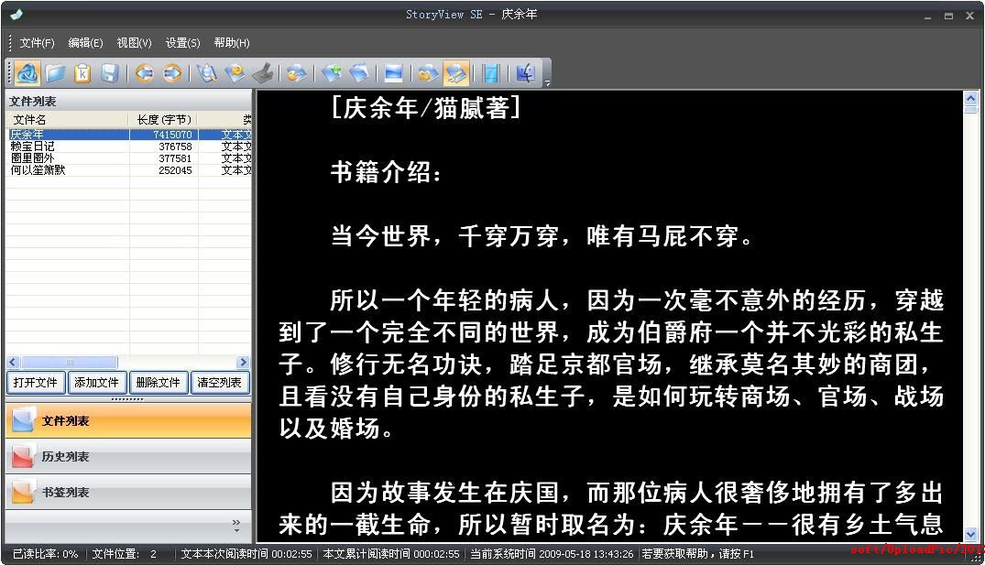Open the 文件(F) menu

tap(37, 43)
